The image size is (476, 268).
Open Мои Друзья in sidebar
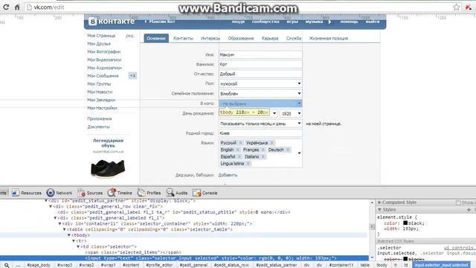[99, 44]
